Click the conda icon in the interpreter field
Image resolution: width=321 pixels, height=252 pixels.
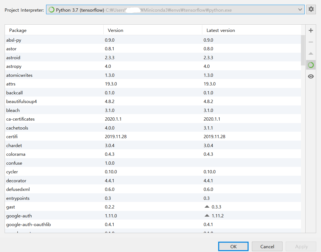[x=51, y=10]
